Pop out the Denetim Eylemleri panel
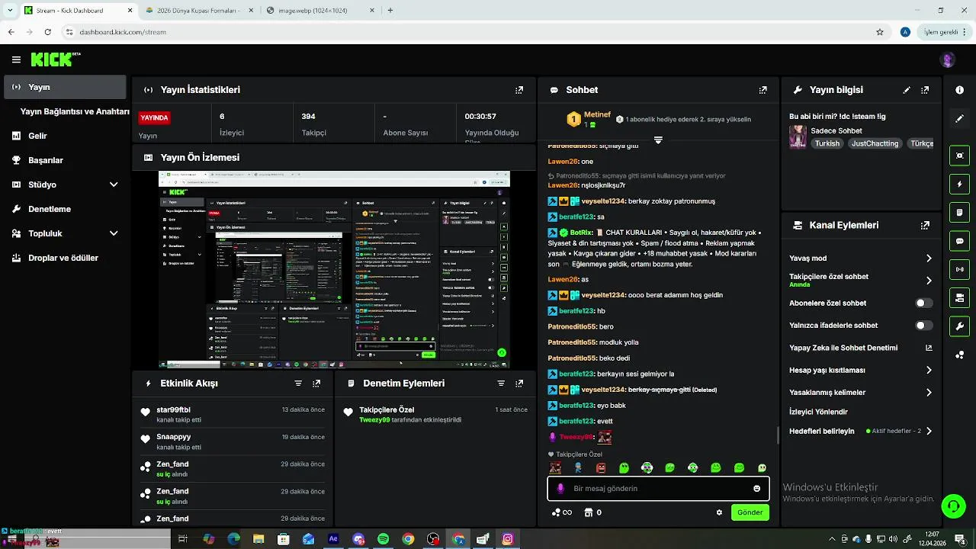The width and height of the screenshot is (976, 549). click(519, 384)
